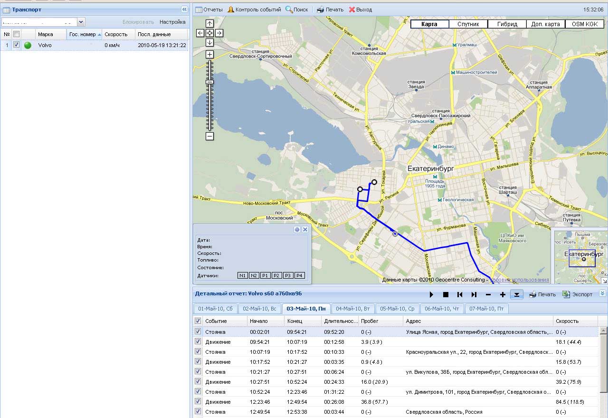Switch to the 04-Май-10, Вт tab
Image resolution: width=608 pixels, height=418 pixels.
352,309
